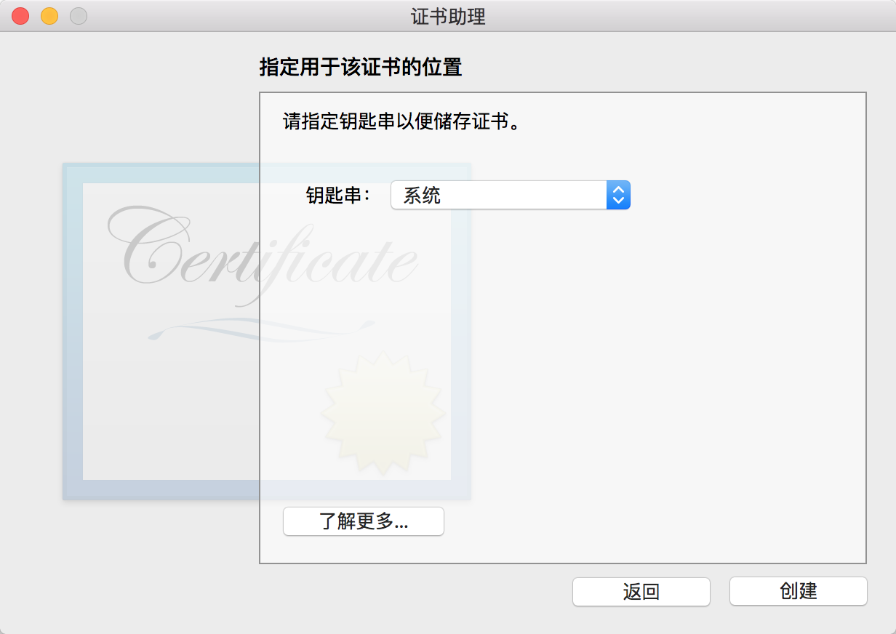Select the 系统 text inside the popup
Screen dimensions: 896x634
pos(422,195)
